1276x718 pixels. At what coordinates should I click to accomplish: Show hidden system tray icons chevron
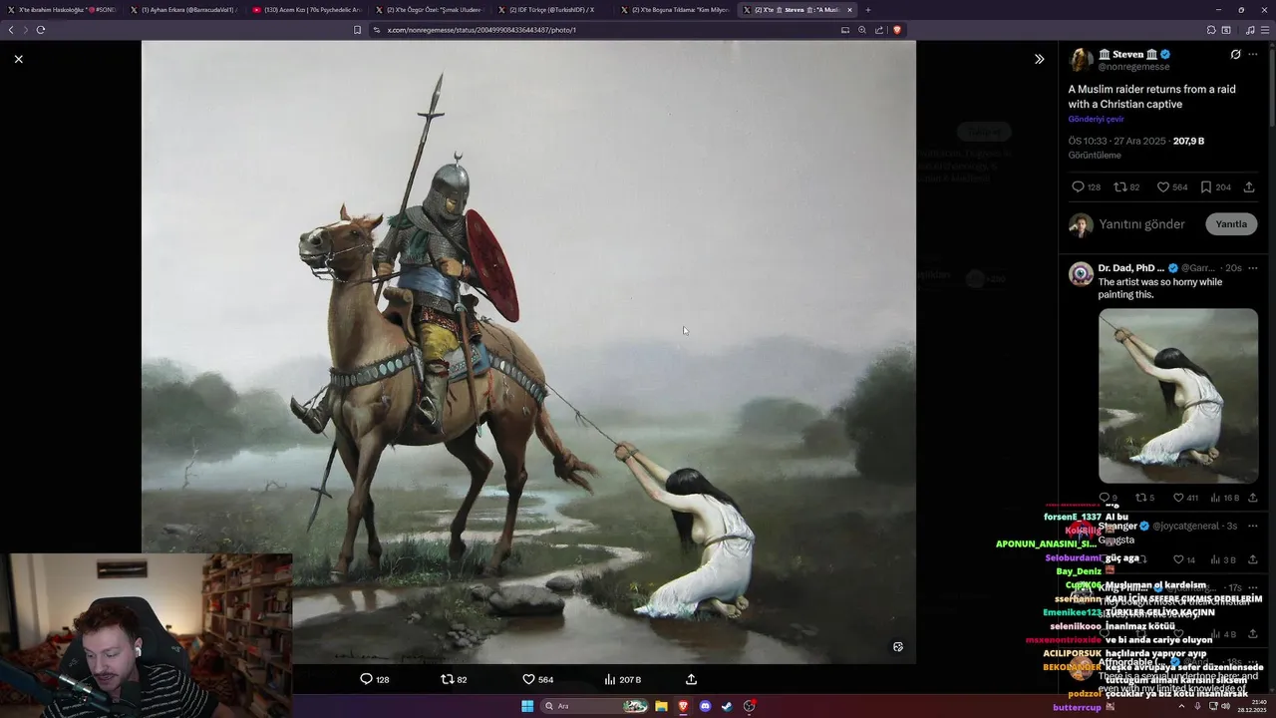[x=1180, y=706]
